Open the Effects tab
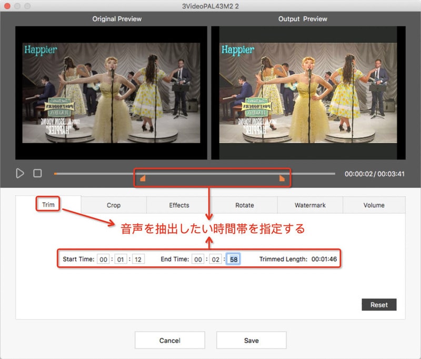421x359 pixels. (x=179, y=205)
